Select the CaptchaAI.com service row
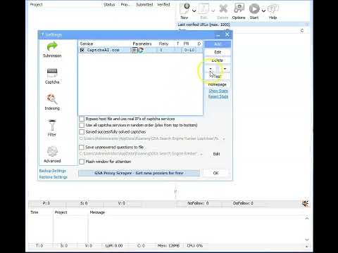338x253 pixels. coord(140,50)
